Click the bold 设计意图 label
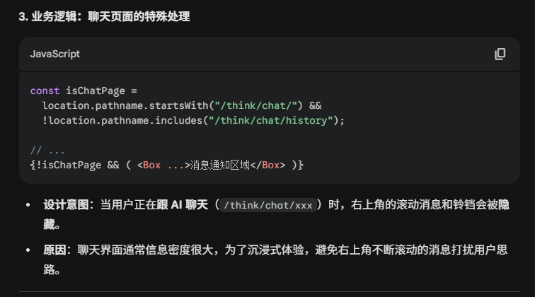The width and height of the screenshot is (535, 297). click(x=67, y=205)
